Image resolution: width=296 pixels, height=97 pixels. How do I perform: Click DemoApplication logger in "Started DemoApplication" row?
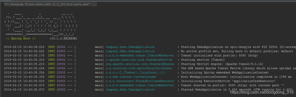tap(130, 89)
